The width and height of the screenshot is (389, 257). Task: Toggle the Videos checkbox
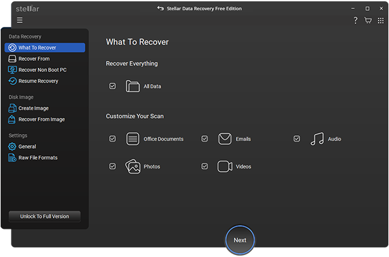pyautogui.click(x=204, y=166)
